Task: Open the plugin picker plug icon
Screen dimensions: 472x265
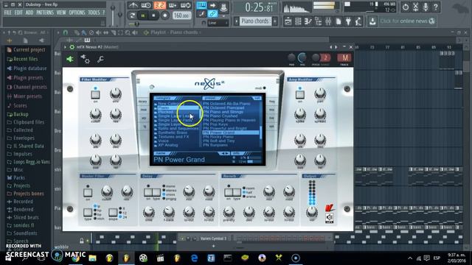Action: click(348, 21)
